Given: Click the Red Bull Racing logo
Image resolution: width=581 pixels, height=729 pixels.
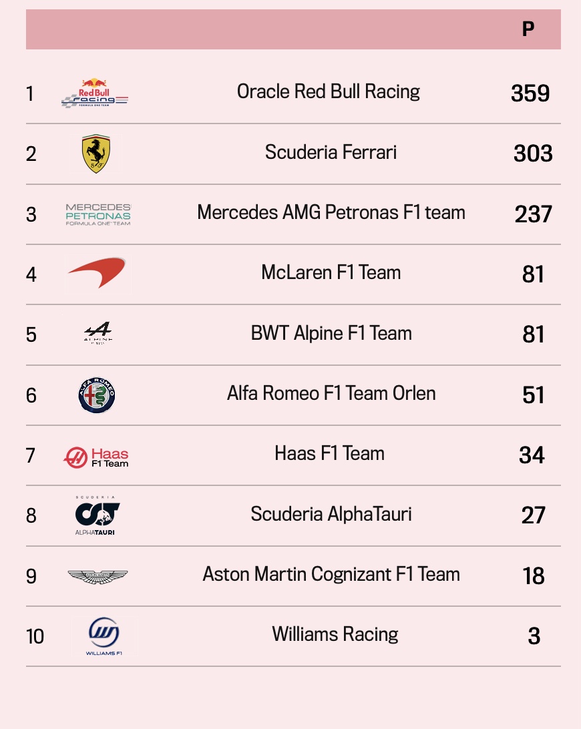Looking at the screenshot, I should pyautogui.click(x=95, y=93).
